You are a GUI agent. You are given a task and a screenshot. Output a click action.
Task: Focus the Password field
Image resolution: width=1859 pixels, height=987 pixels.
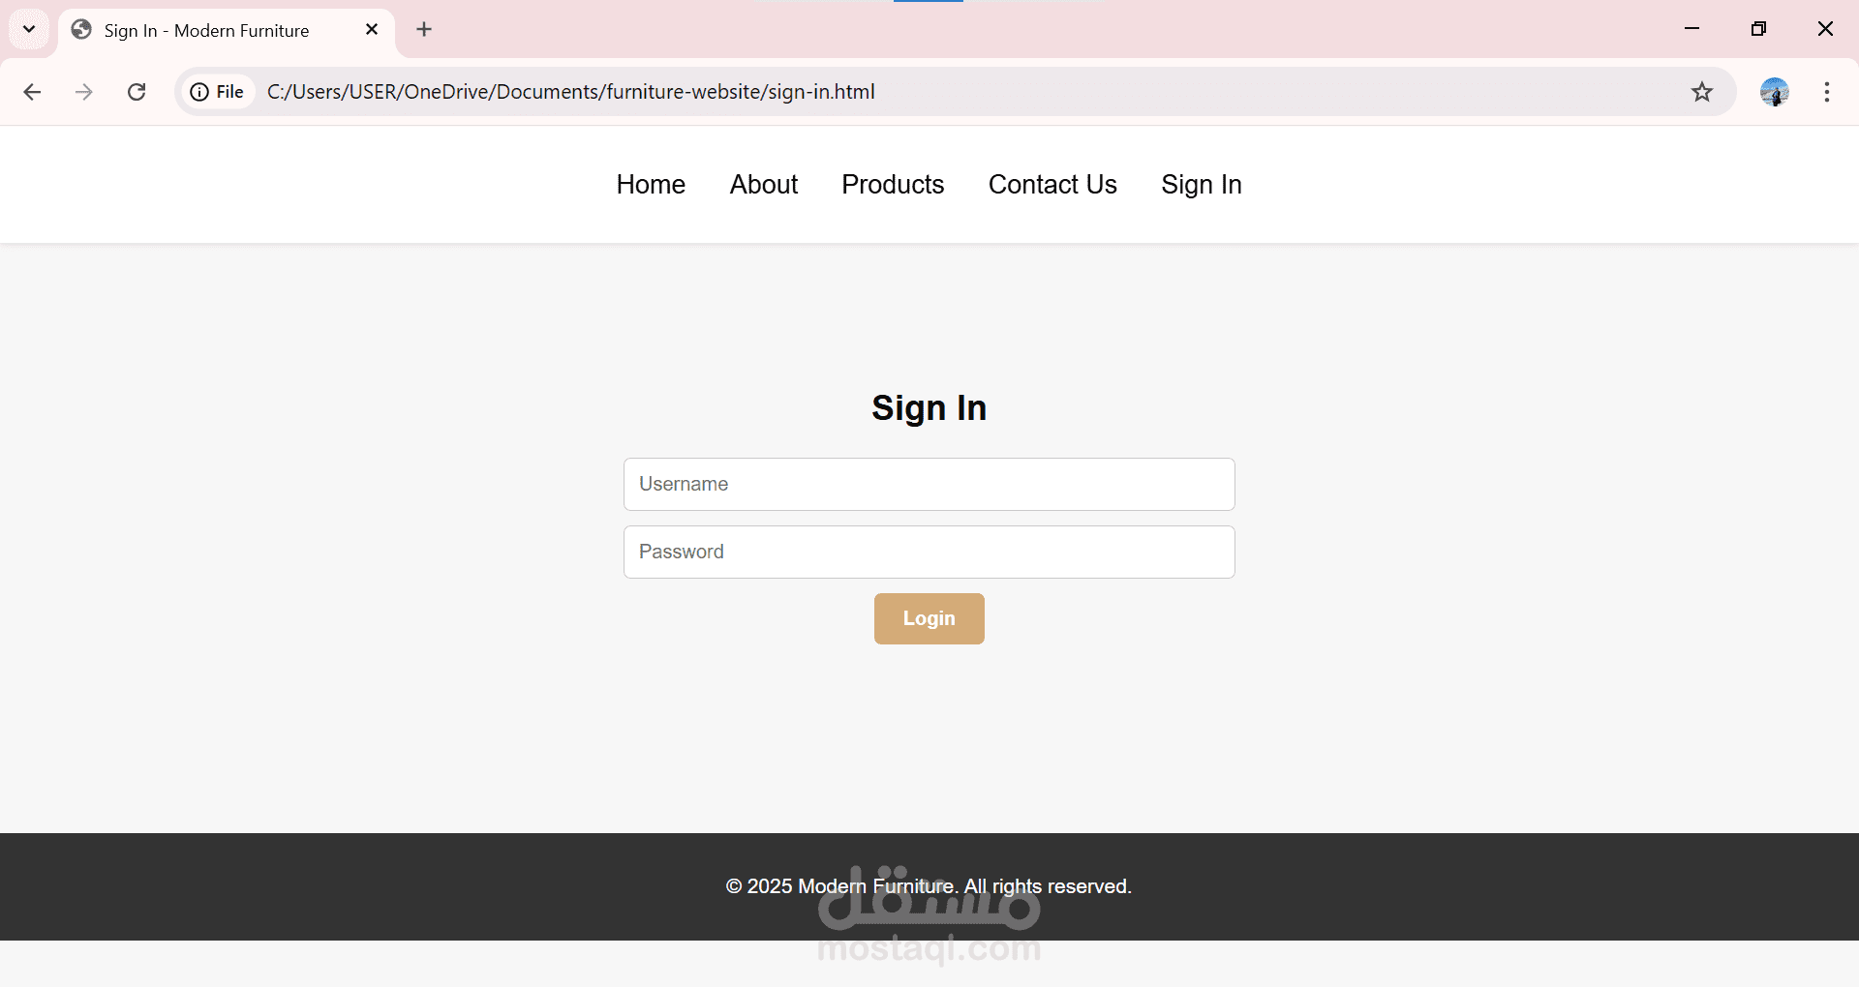point(929,552)
